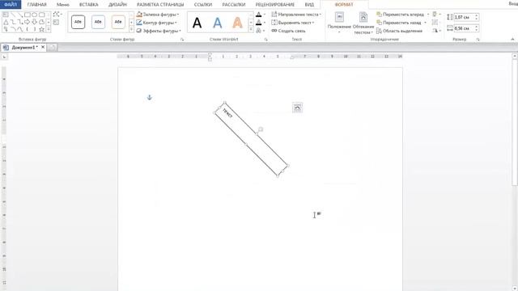Screen dimensions: 518x291
Task: Adjust shape width with stepper arrows
Action: pyautogui.click(x=477, y=28)
